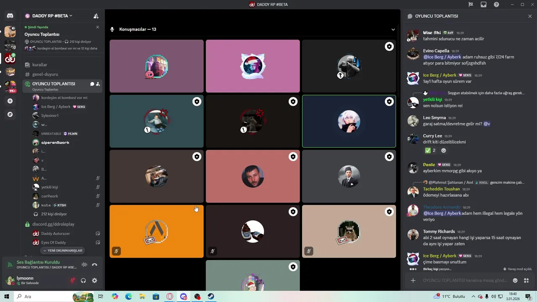Toggle microphone mute in user panel
537x302 pixels.
click(x=73, y=281)
